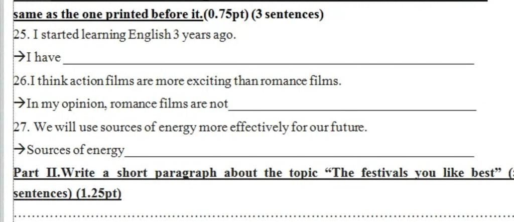Place cursor in sentence 25 about learning English
This screenshot has height=222, width=514.
pos(124,35)
